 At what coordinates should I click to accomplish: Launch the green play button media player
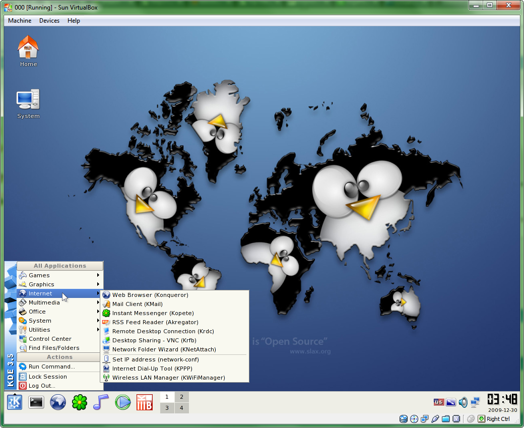point(122,402)
